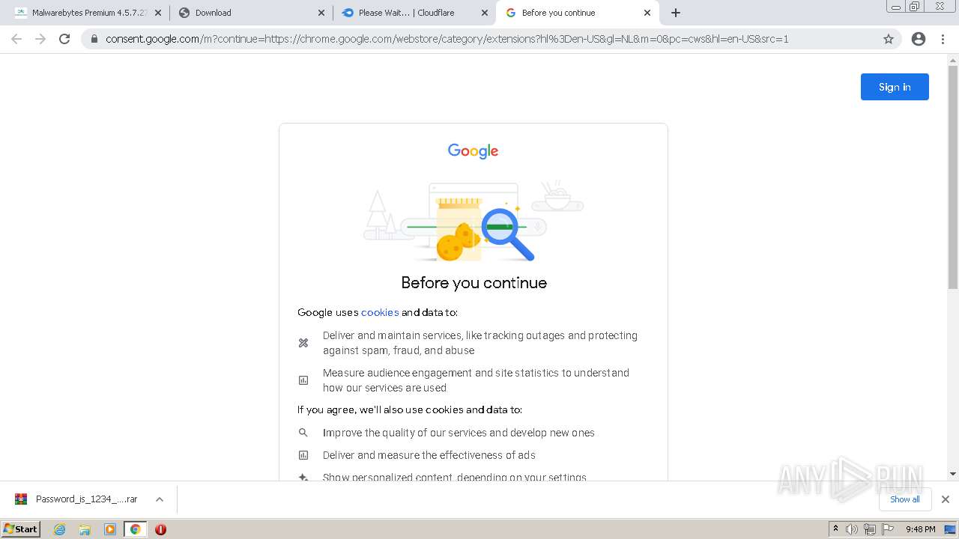Screen dimensions: 959x539
Task: Click the Improve quality magnifier icon
Action: click(303, 433)
